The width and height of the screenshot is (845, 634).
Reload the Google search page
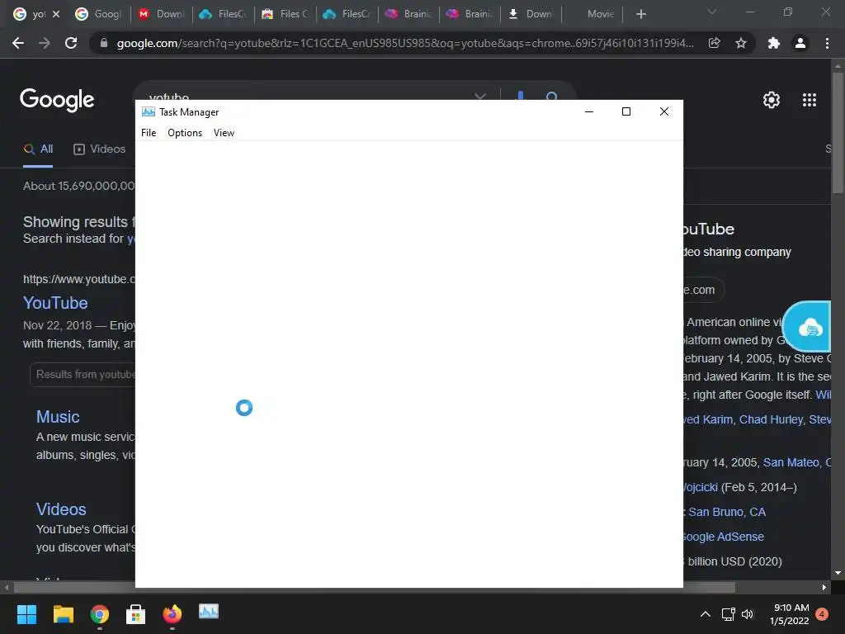coord(71,43)
